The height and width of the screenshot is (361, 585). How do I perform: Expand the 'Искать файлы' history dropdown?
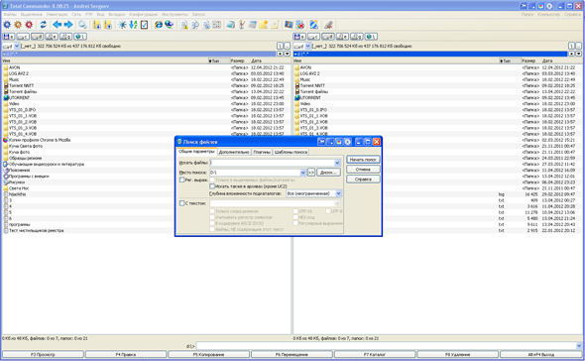337,163
